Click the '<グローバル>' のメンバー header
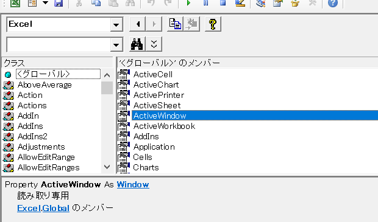This screenshot has height=222, width=378. pyautogui.click(x=248, y=63)
